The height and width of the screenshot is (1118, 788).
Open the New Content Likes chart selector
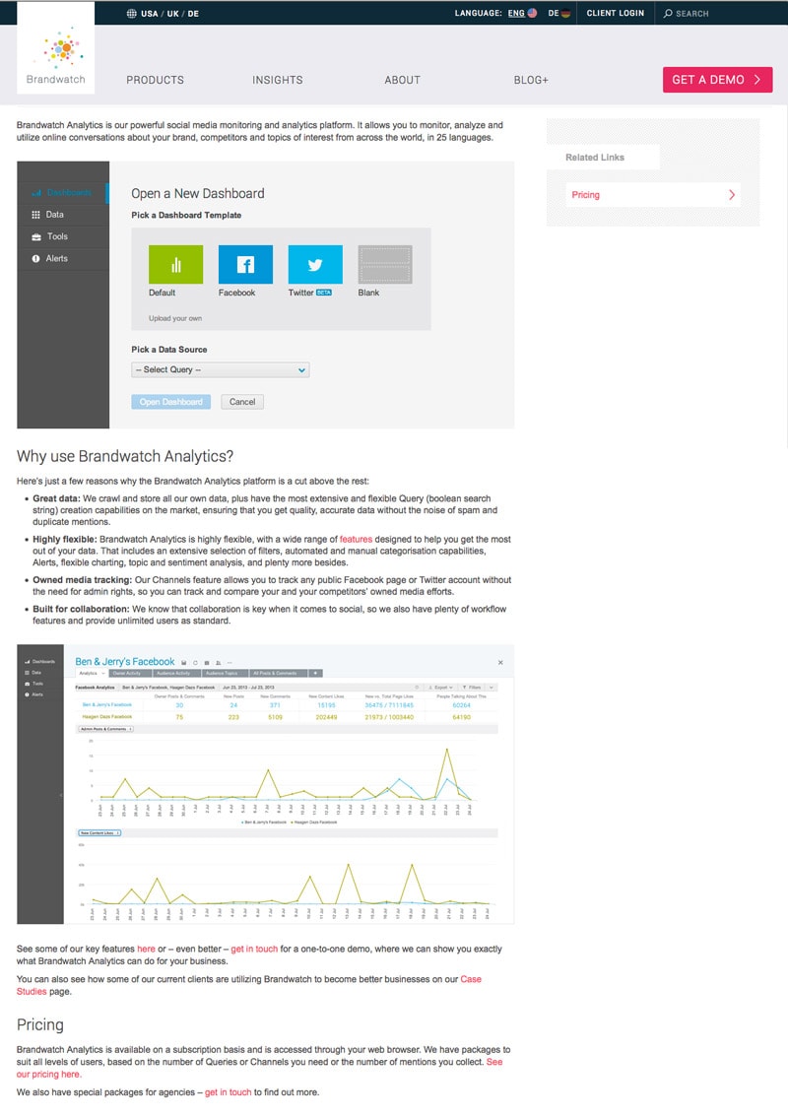[x=99, y=832]
